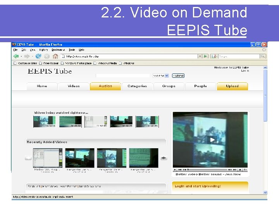Open the Windows Marketplace bookmark
279x209 pixels.
pos(76,63)
